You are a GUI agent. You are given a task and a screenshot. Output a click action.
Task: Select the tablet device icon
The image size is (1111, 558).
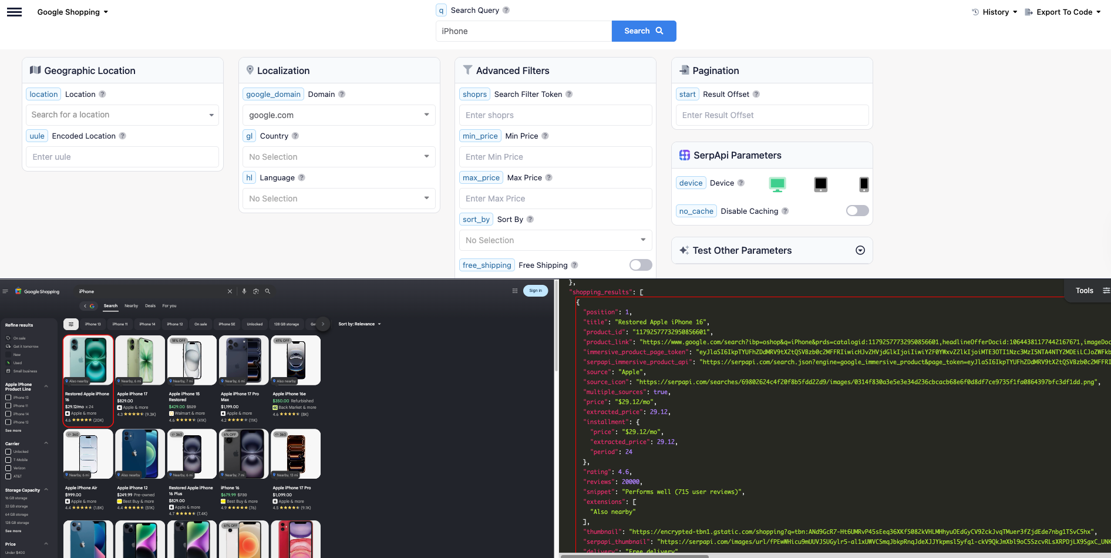pos(820,184)
